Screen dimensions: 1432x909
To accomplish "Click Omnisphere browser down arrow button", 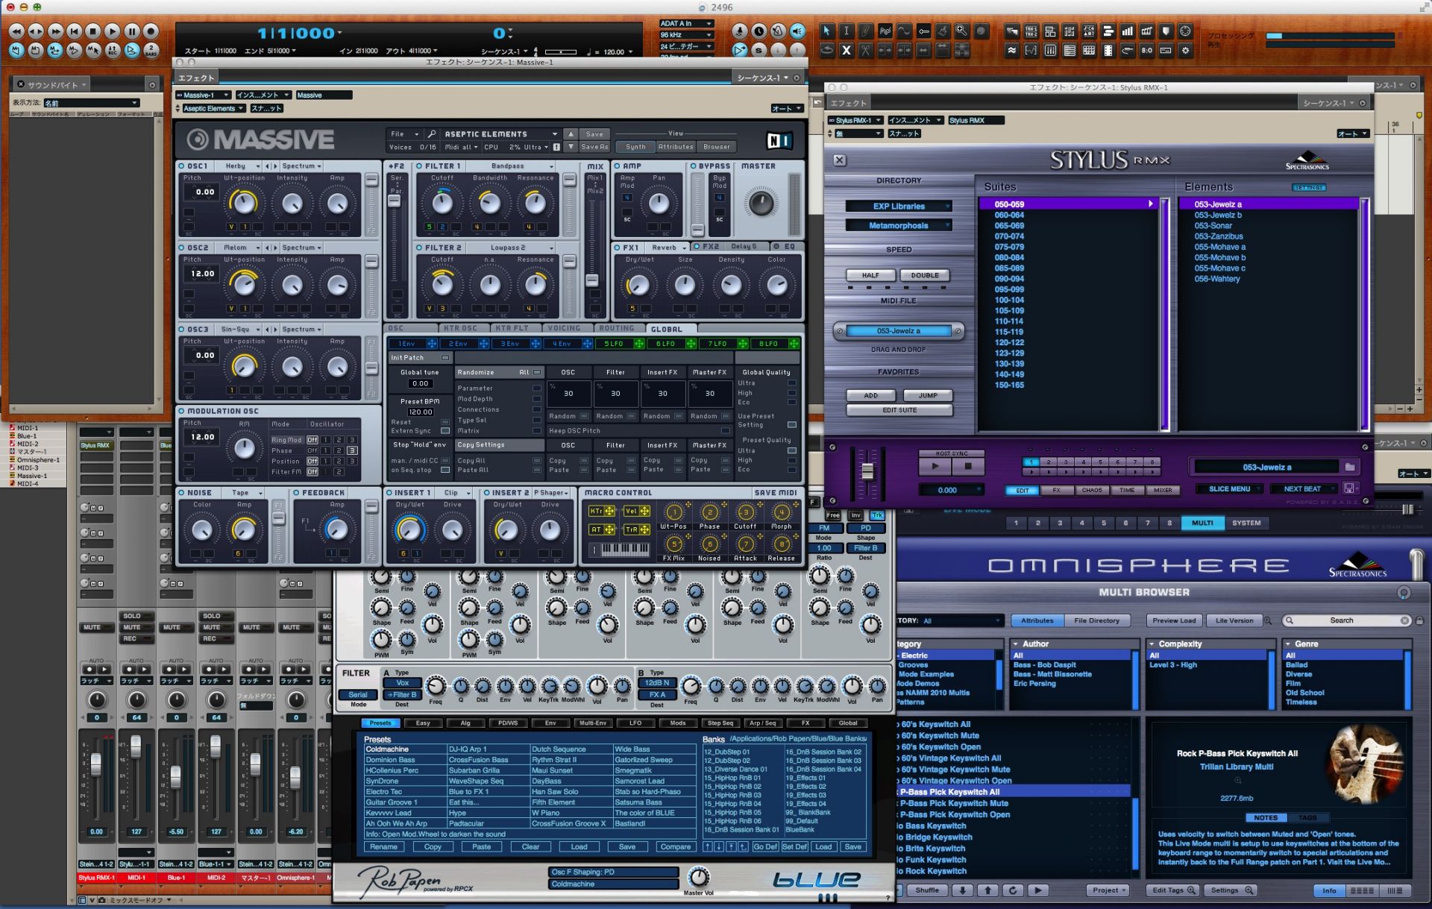I will point(962,890).
